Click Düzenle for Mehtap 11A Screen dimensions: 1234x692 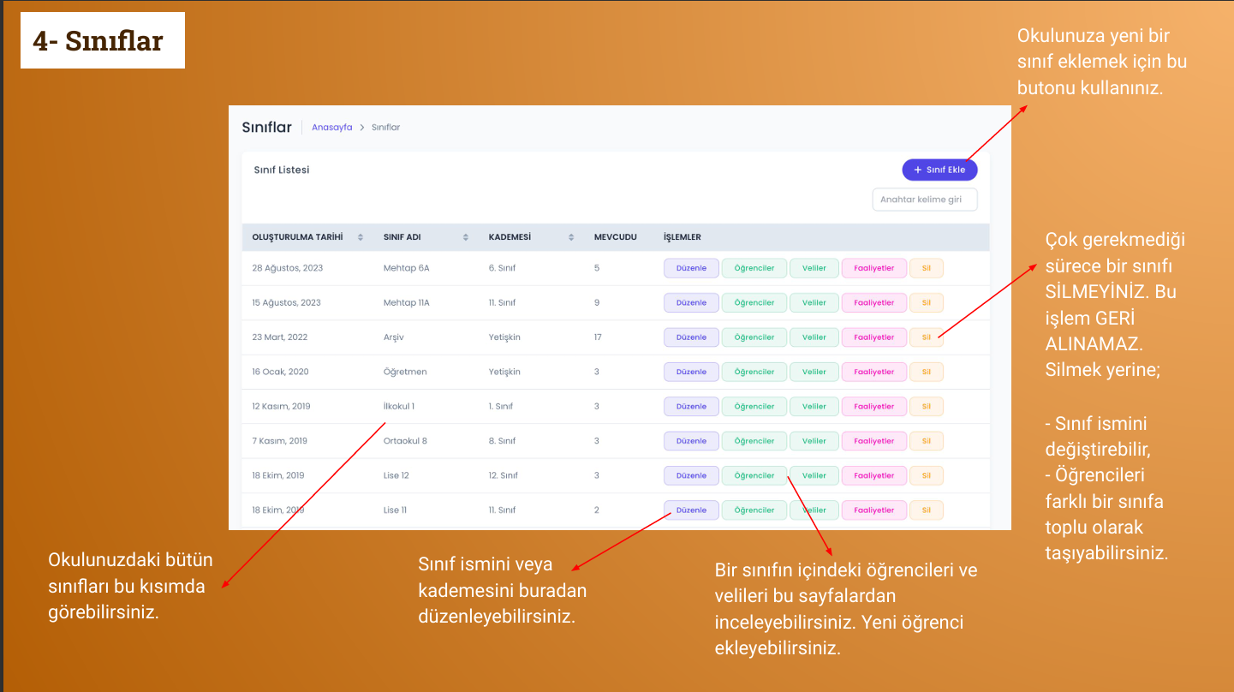click(691, 302)
